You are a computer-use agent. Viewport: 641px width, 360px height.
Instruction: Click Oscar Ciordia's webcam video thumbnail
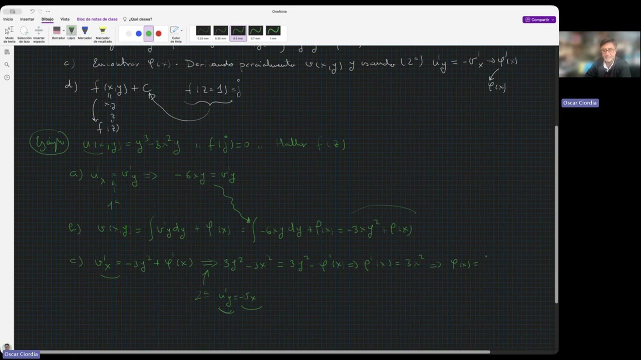point(600,54)
